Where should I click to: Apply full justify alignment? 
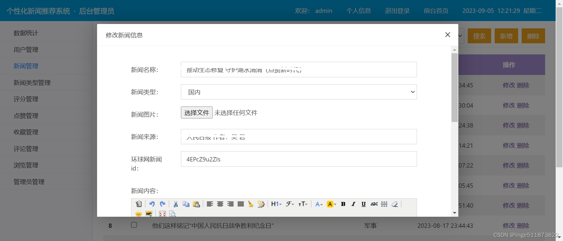pos(241,204)
